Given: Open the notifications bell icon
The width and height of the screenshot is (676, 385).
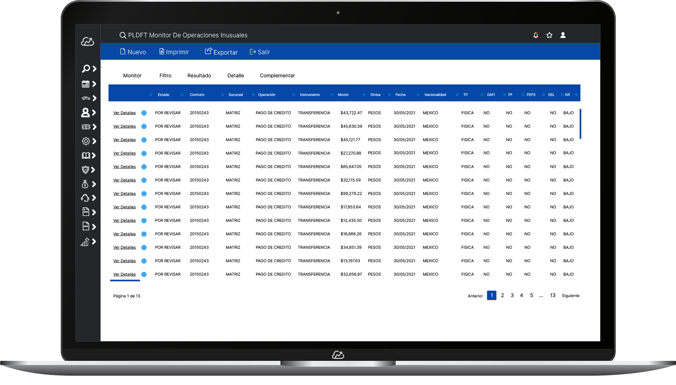Looking at the screenshot, I should click(x=536, y=35).
